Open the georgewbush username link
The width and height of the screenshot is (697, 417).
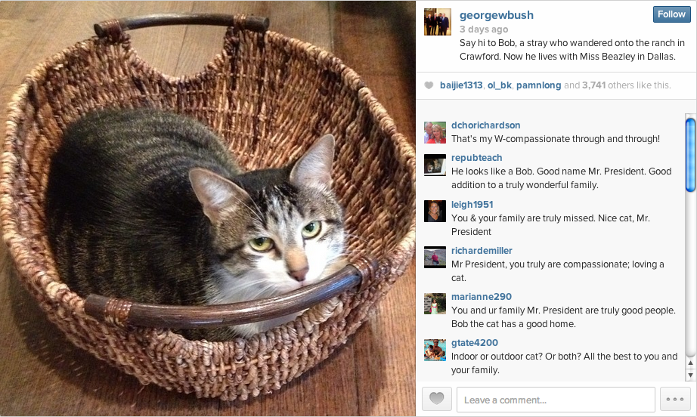pyautogui.click(x=497, y=15)
